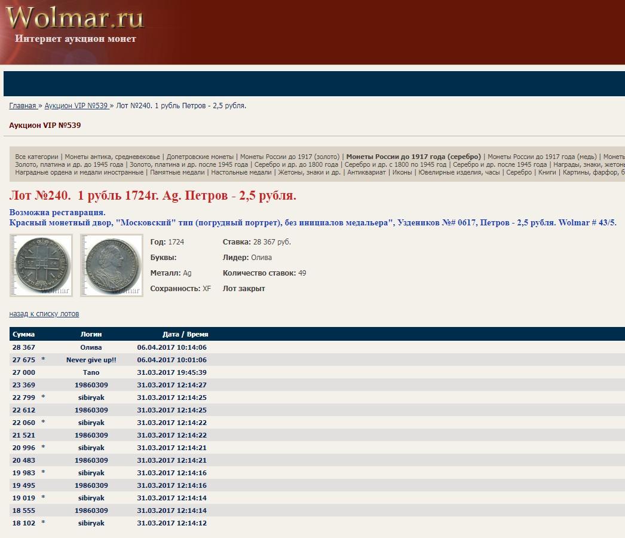Viewport: 625px width, 538px height.
Task: Click the 19 495 bid amount
Action: coord(23,485)
